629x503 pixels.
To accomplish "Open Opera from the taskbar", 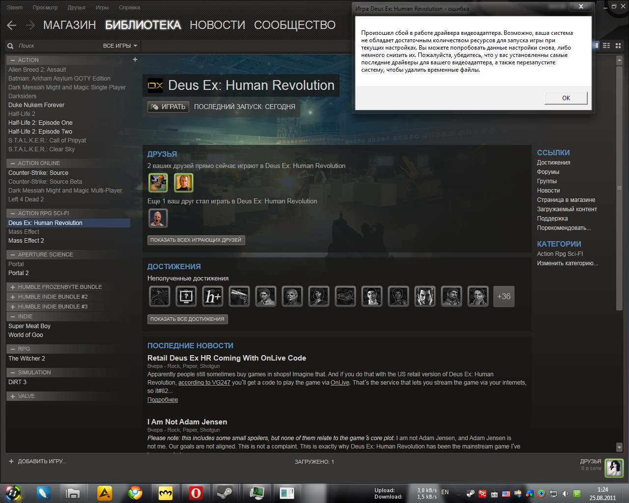I will [196, 493].
